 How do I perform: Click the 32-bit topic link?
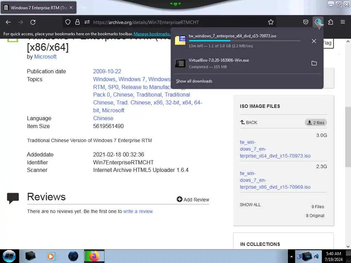pyautogui.click(x=173, y=102)
